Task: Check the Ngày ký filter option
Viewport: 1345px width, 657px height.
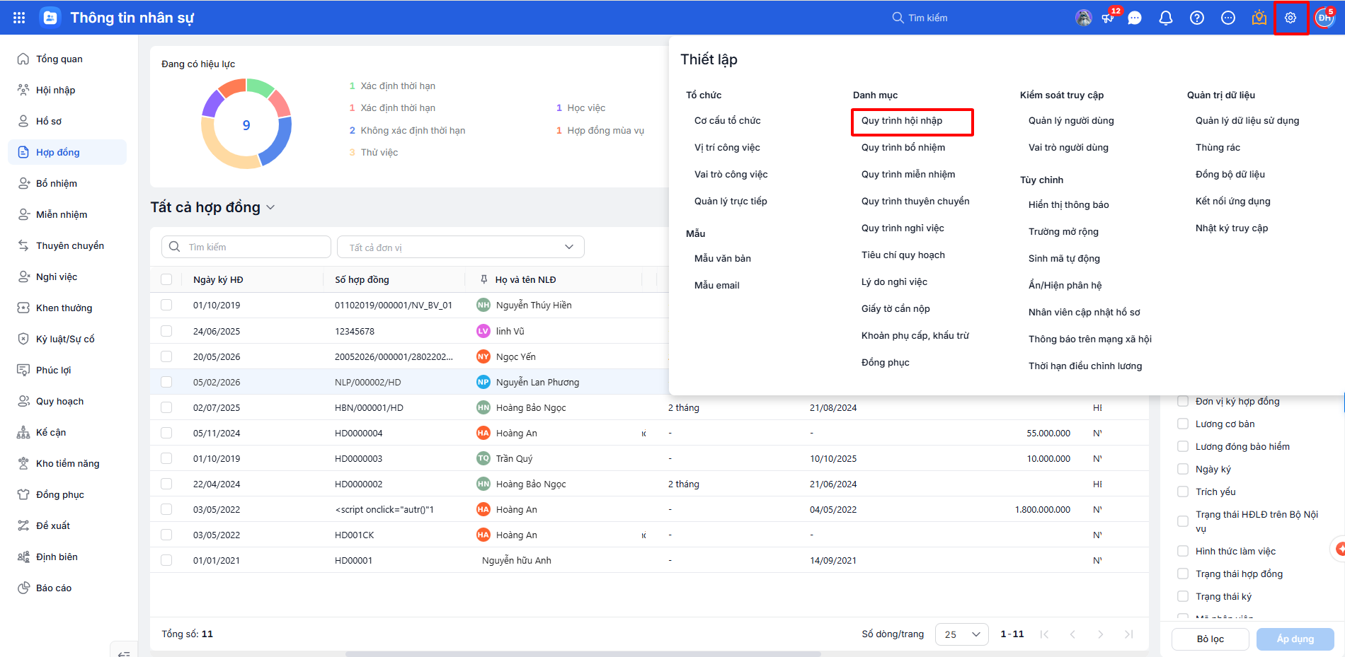Action: tap(1183, 469)
